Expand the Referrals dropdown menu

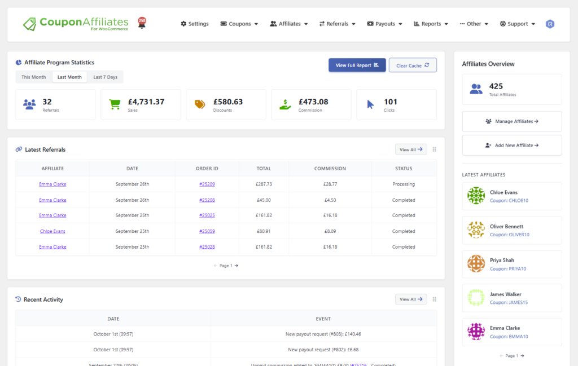[338, 24]
